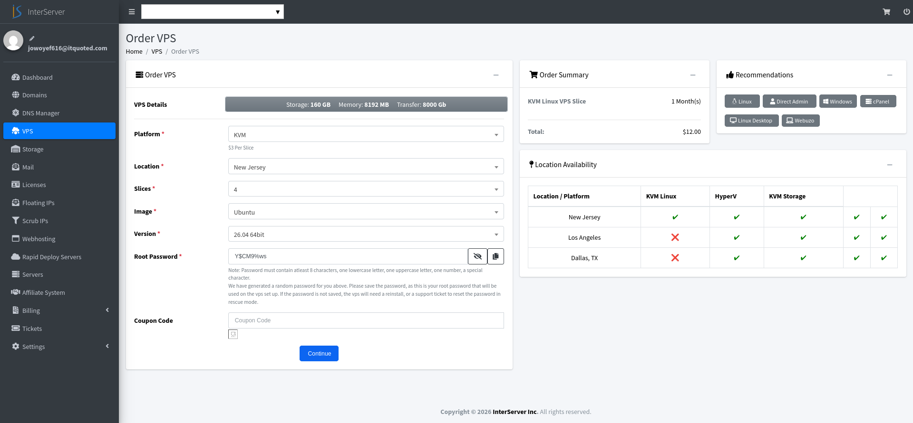Select cPanel recommendation button
Screen dimensions: 913x423
(x=878, y=101)
